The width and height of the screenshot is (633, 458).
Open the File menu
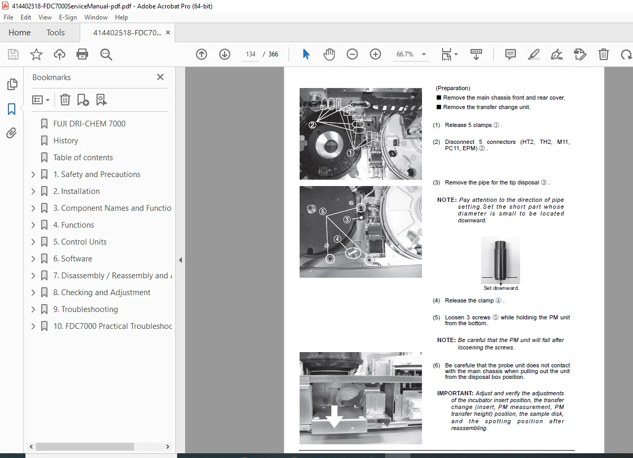9,17
